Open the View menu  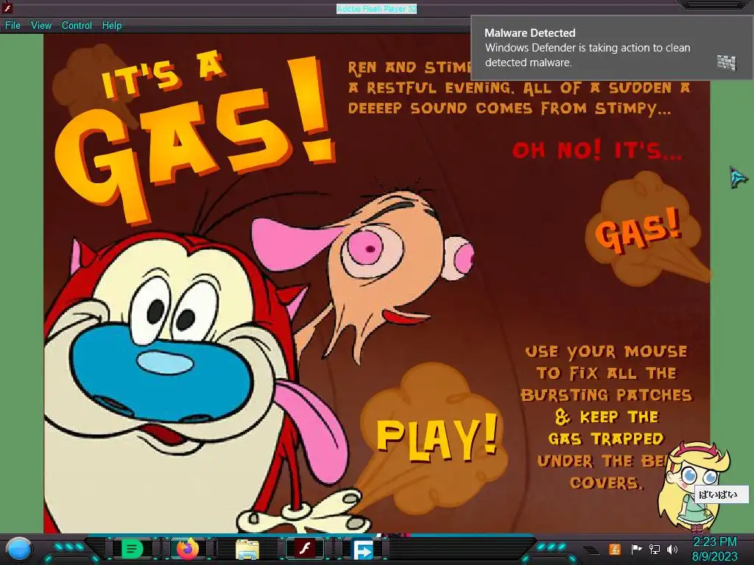tap(41, 26)
